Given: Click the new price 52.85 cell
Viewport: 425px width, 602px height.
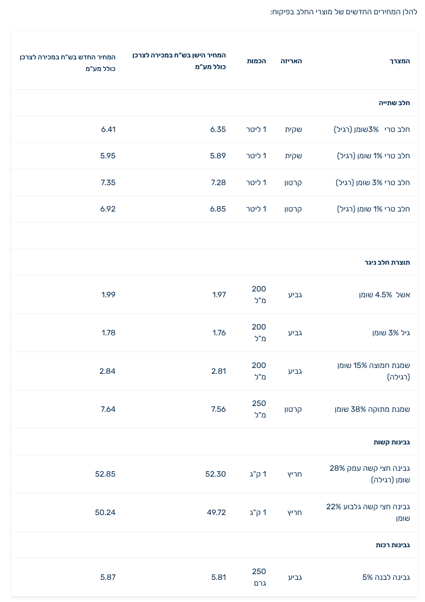Looking at the screenshot, I should [105, 474].
